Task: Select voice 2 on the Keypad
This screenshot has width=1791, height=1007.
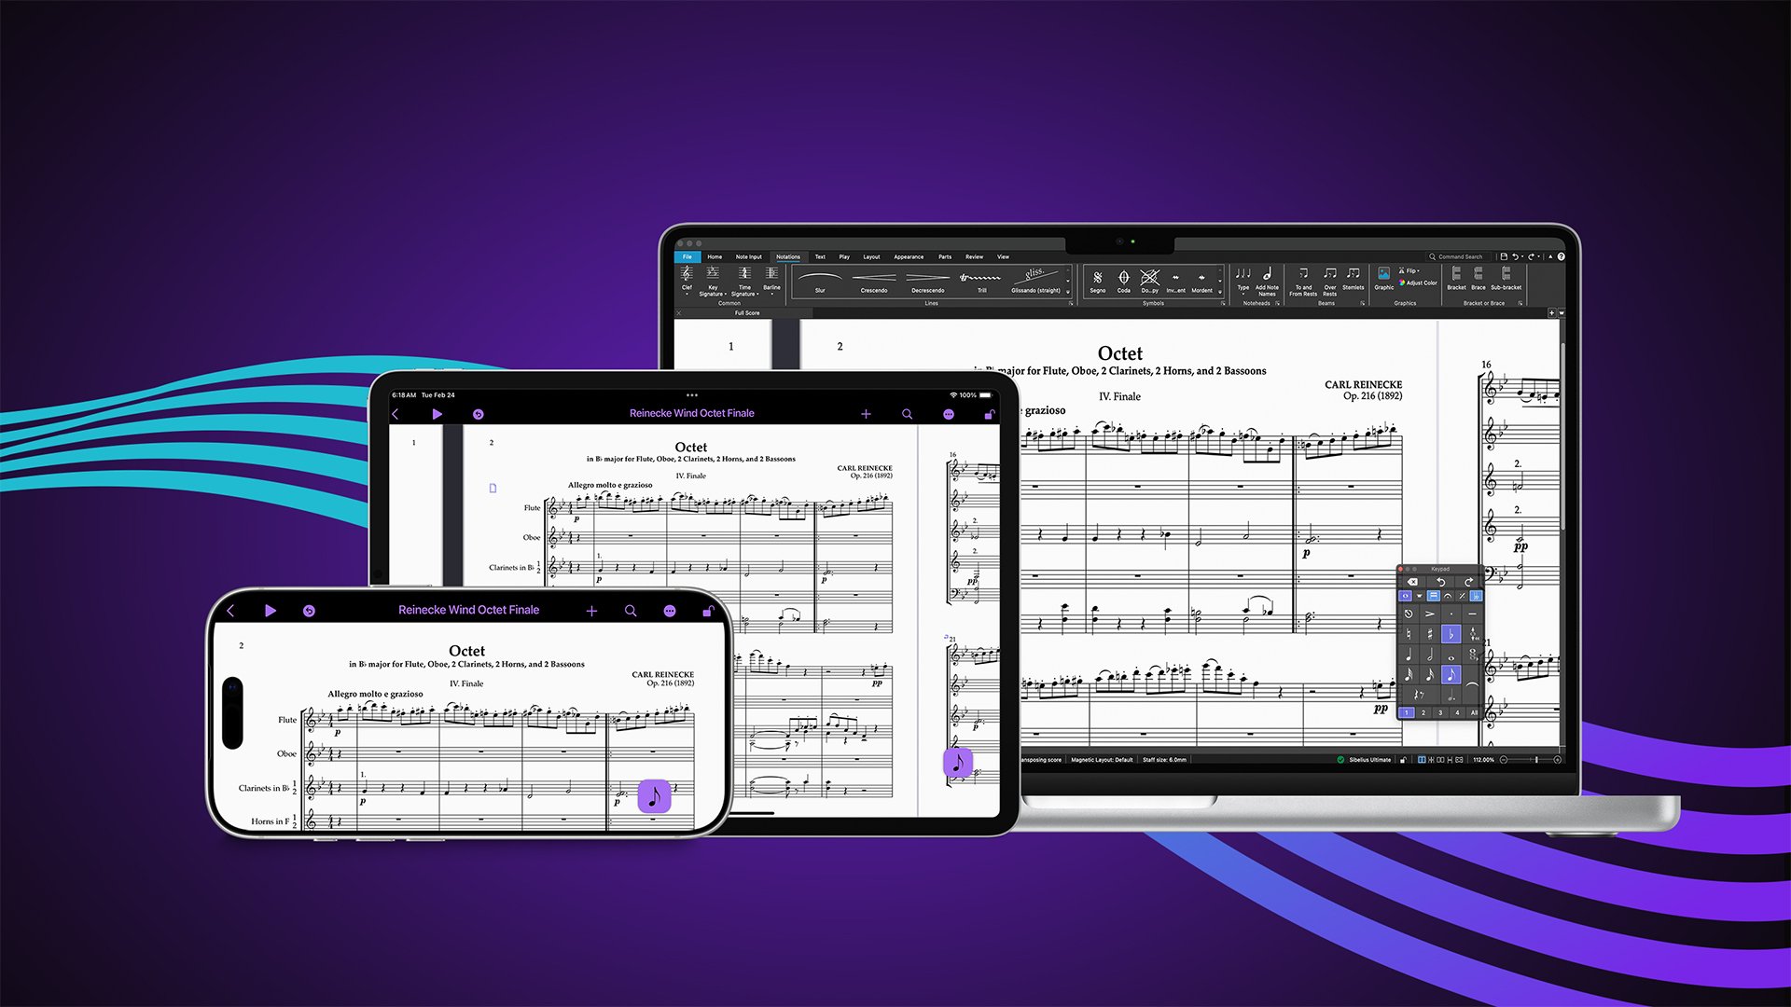Action: [x=1423, y=712]
